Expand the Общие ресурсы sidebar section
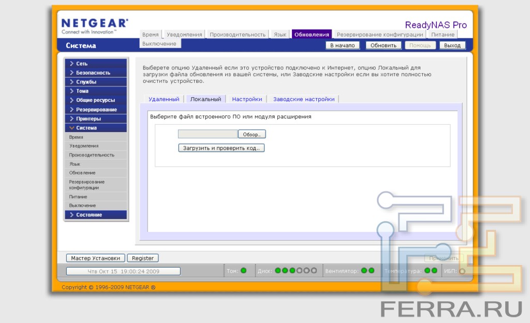 tap(96, 100)
